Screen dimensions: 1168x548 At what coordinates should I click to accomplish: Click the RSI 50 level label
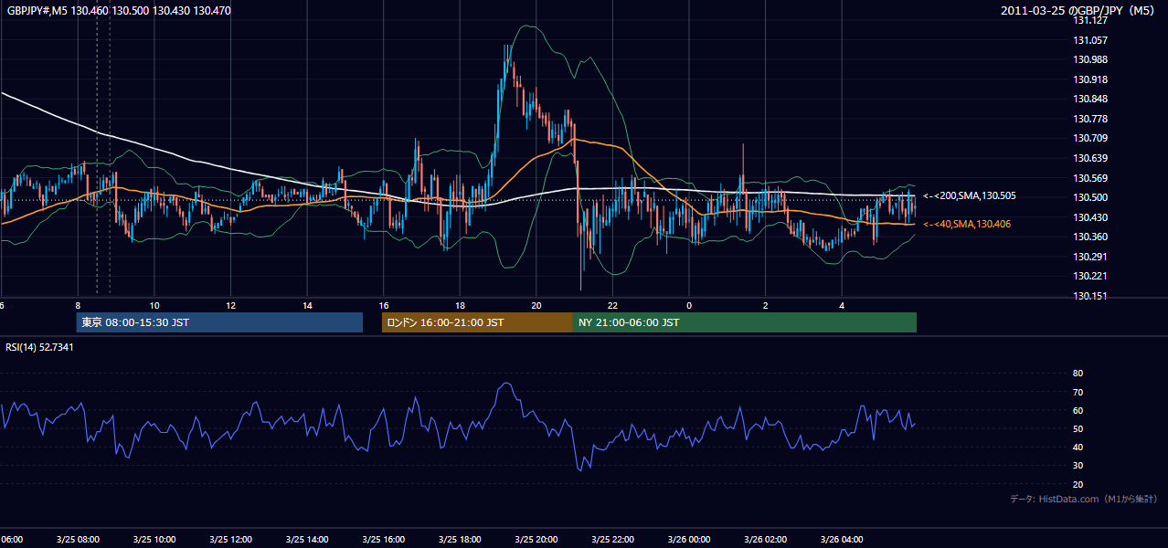point(1078,428)
